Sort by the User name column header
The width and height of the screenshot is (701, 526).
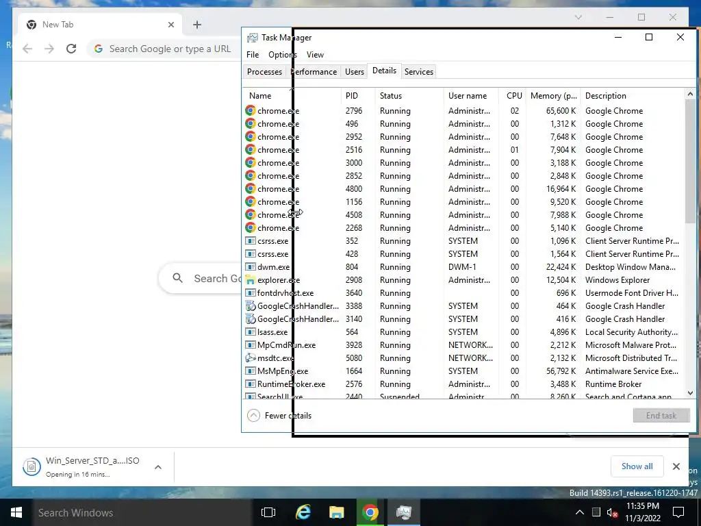tap(471, 96)
